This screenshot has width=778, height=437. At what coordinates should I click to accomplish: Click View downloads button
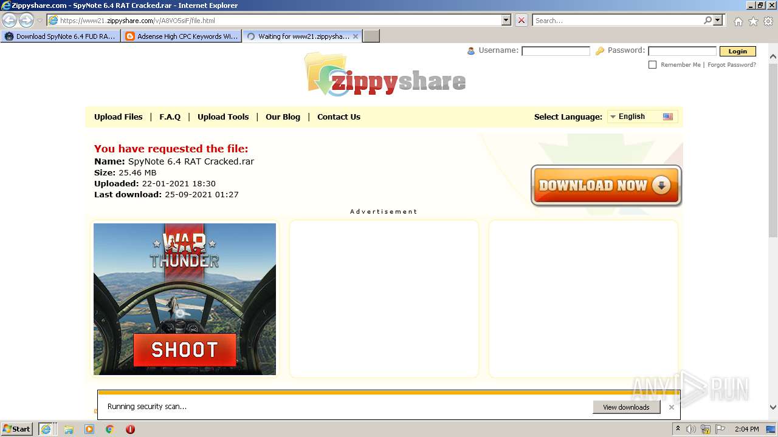tap(626, 407)
